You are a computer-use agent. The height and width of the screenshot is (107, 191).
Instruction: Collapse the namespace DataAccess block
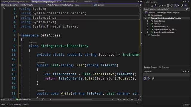pos(20,35)
